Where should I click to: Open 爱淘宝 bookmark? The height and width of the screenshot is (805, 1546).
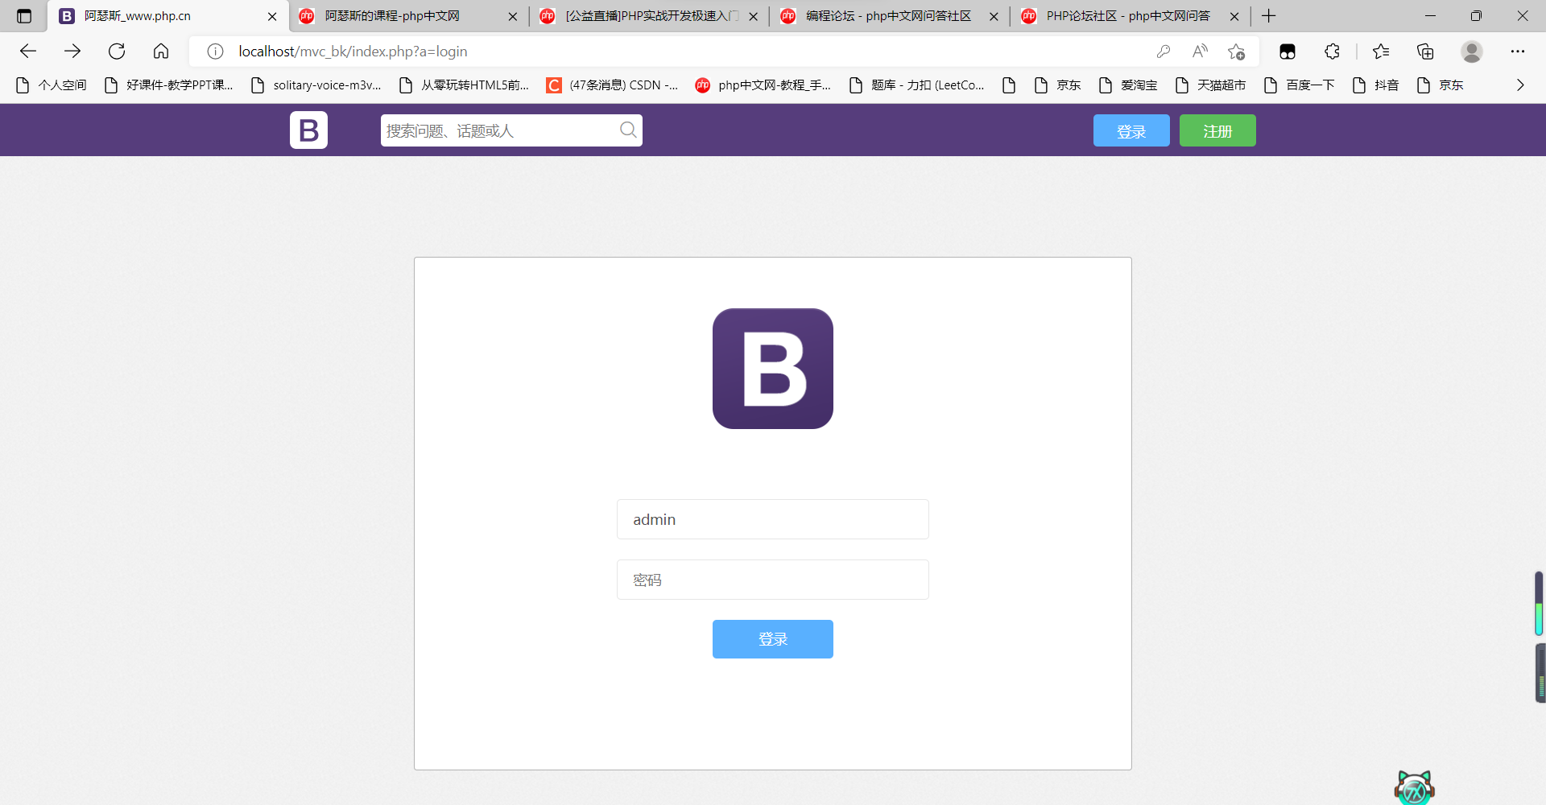[1127, 85]
